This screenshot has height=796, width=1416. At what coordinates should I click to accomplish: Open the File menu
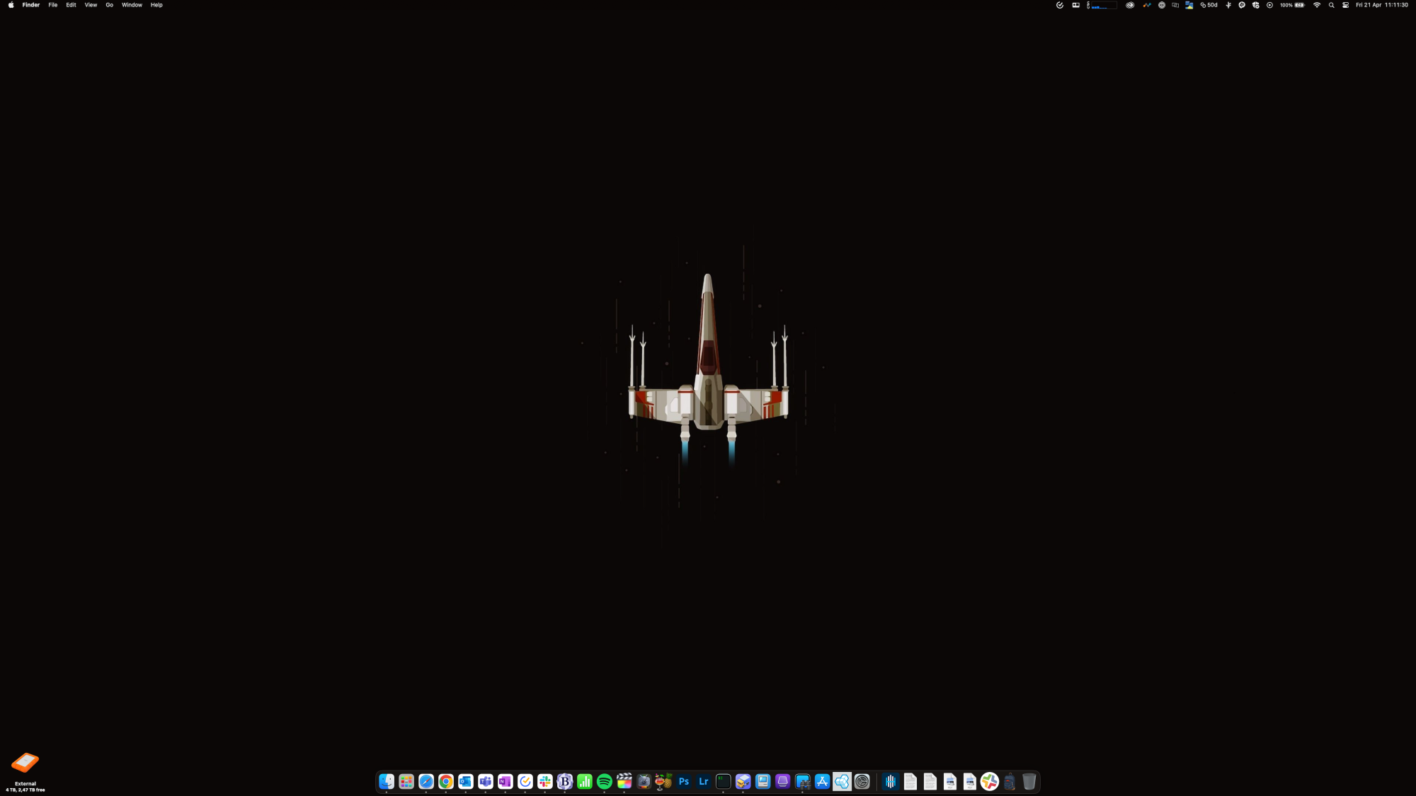53,5
